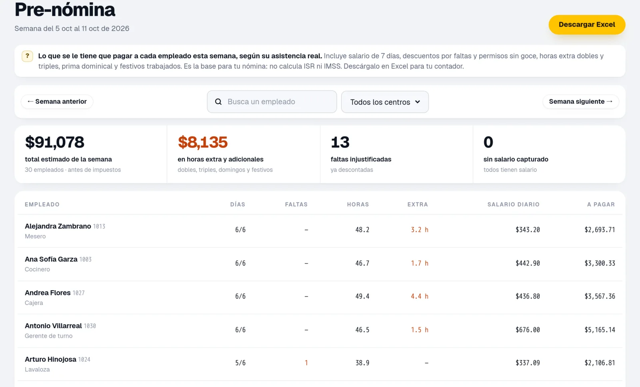Focus the Busca un empleado search field
640x387 pixels.
click(x=272, y=102)
